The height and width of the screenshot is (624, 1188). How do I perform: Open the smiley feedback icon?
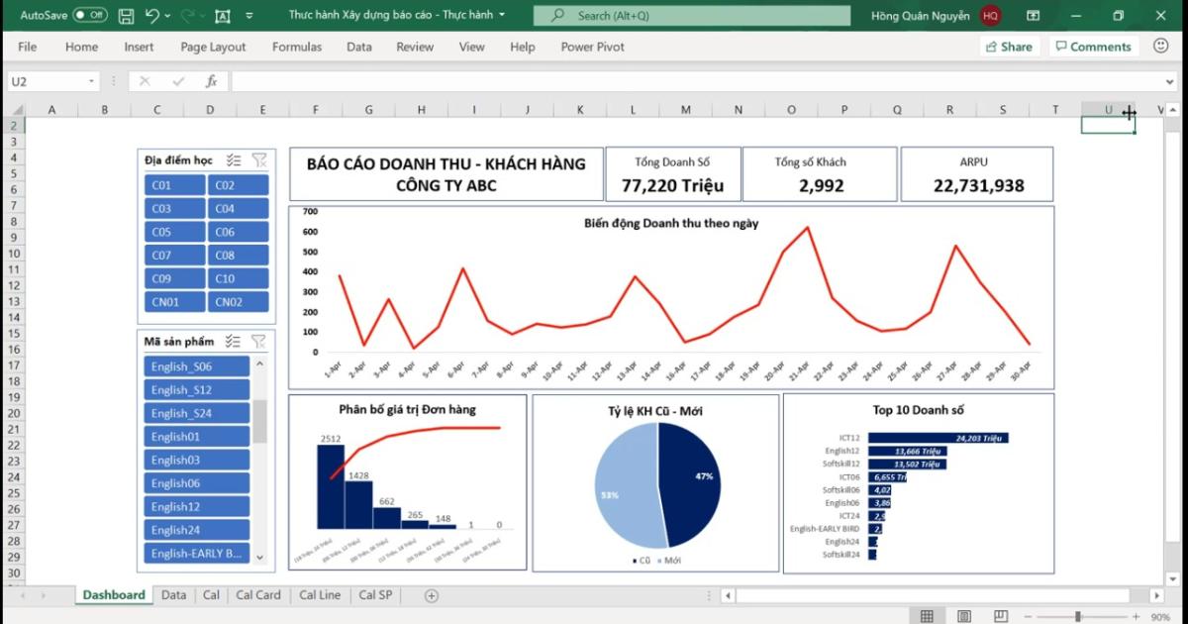click(1160, 47)
